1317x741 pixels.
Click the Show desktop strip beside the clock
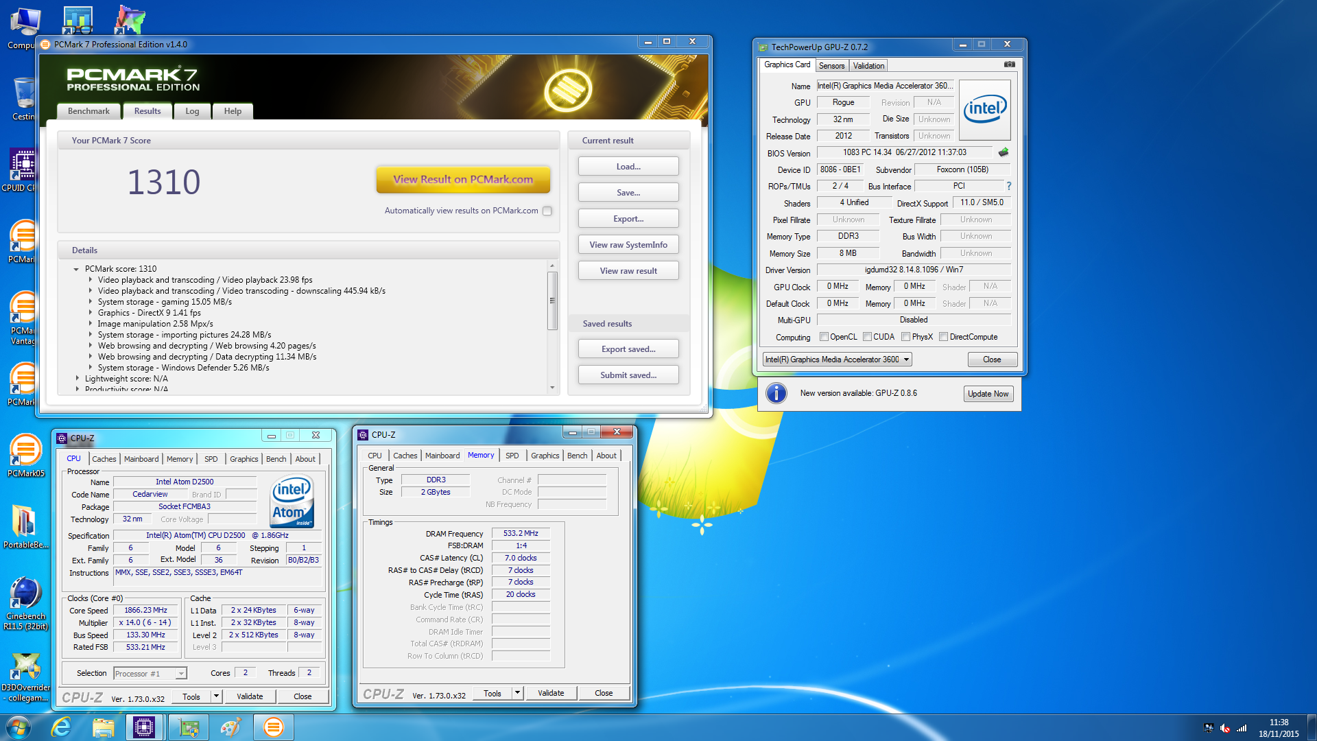click(x=1312, y=727)
